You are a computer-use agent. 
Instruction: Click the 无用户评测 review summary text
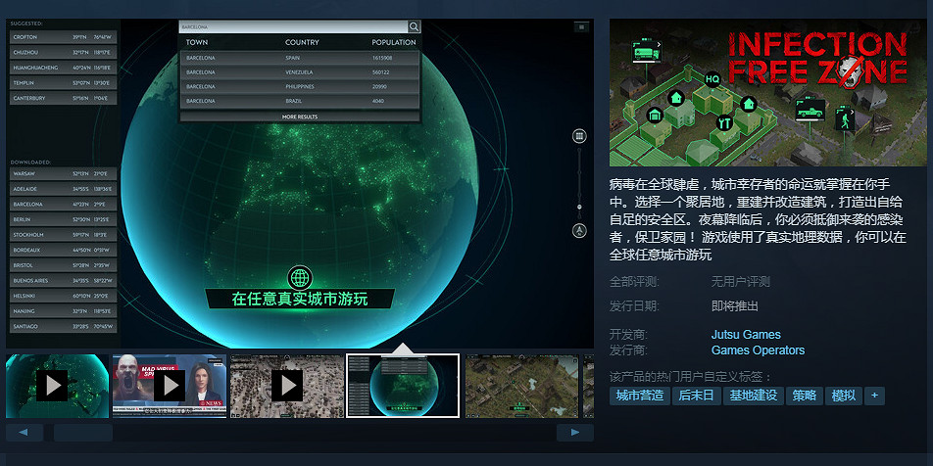point(740,282)
